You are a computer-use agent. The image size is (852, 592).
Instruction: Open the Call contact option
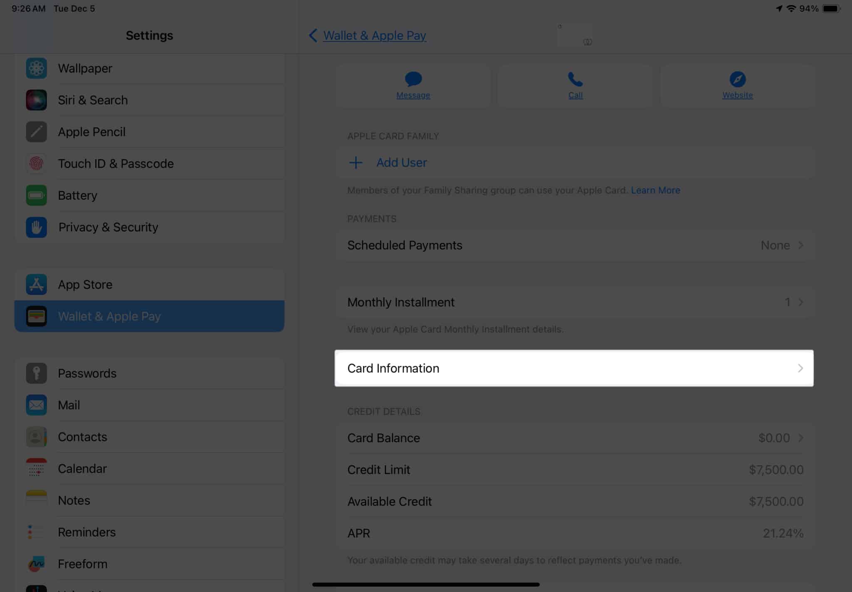pos(574,85)
